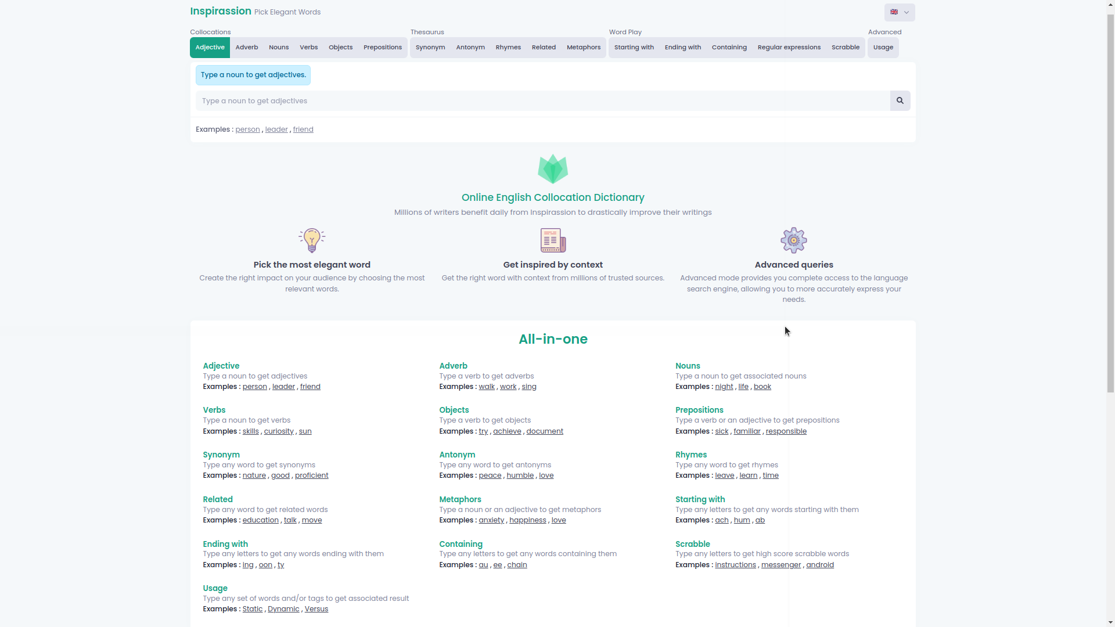Open the Ending with tab
This screenshot has height=627, width=1115.
tap(683, 48)
